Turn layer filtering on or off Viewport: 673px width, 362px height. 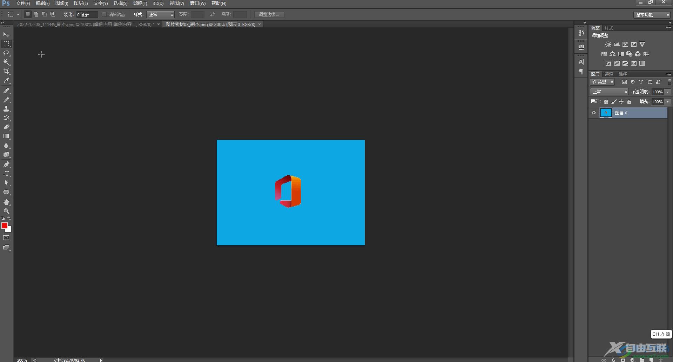pyautogui.click(x=669, y=82)
